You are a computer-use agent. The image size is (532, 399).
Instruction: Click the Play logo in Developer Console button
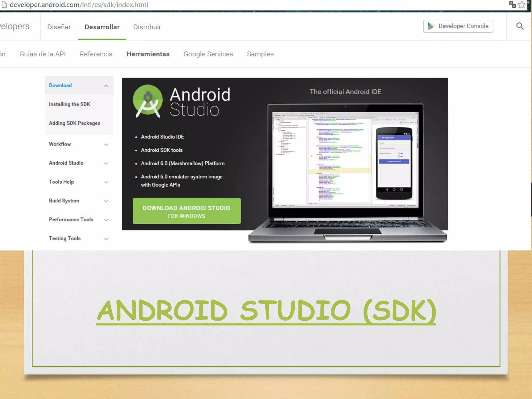[431, 26]
